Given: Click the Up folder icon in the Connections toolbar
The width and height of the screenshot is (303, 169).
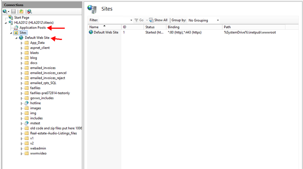Looking at the screenshot, I should coord(21,11).
